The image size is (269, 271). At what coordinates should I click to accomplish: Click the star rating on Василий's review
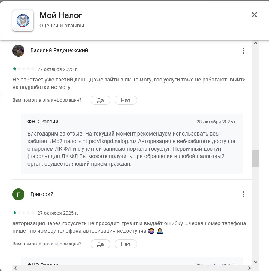pos(23,69)
